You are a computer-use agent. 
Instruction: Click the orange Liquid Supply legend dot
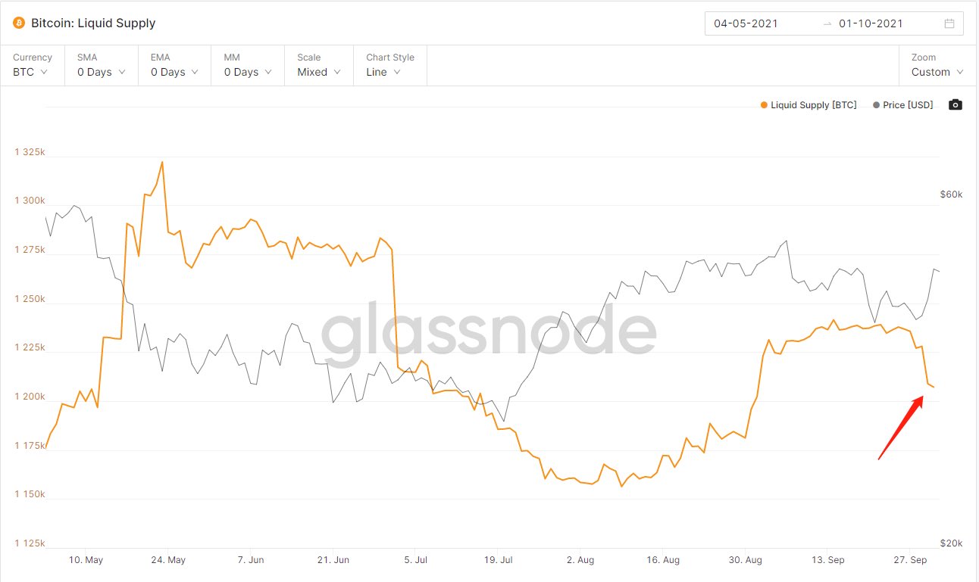point(764,105)
